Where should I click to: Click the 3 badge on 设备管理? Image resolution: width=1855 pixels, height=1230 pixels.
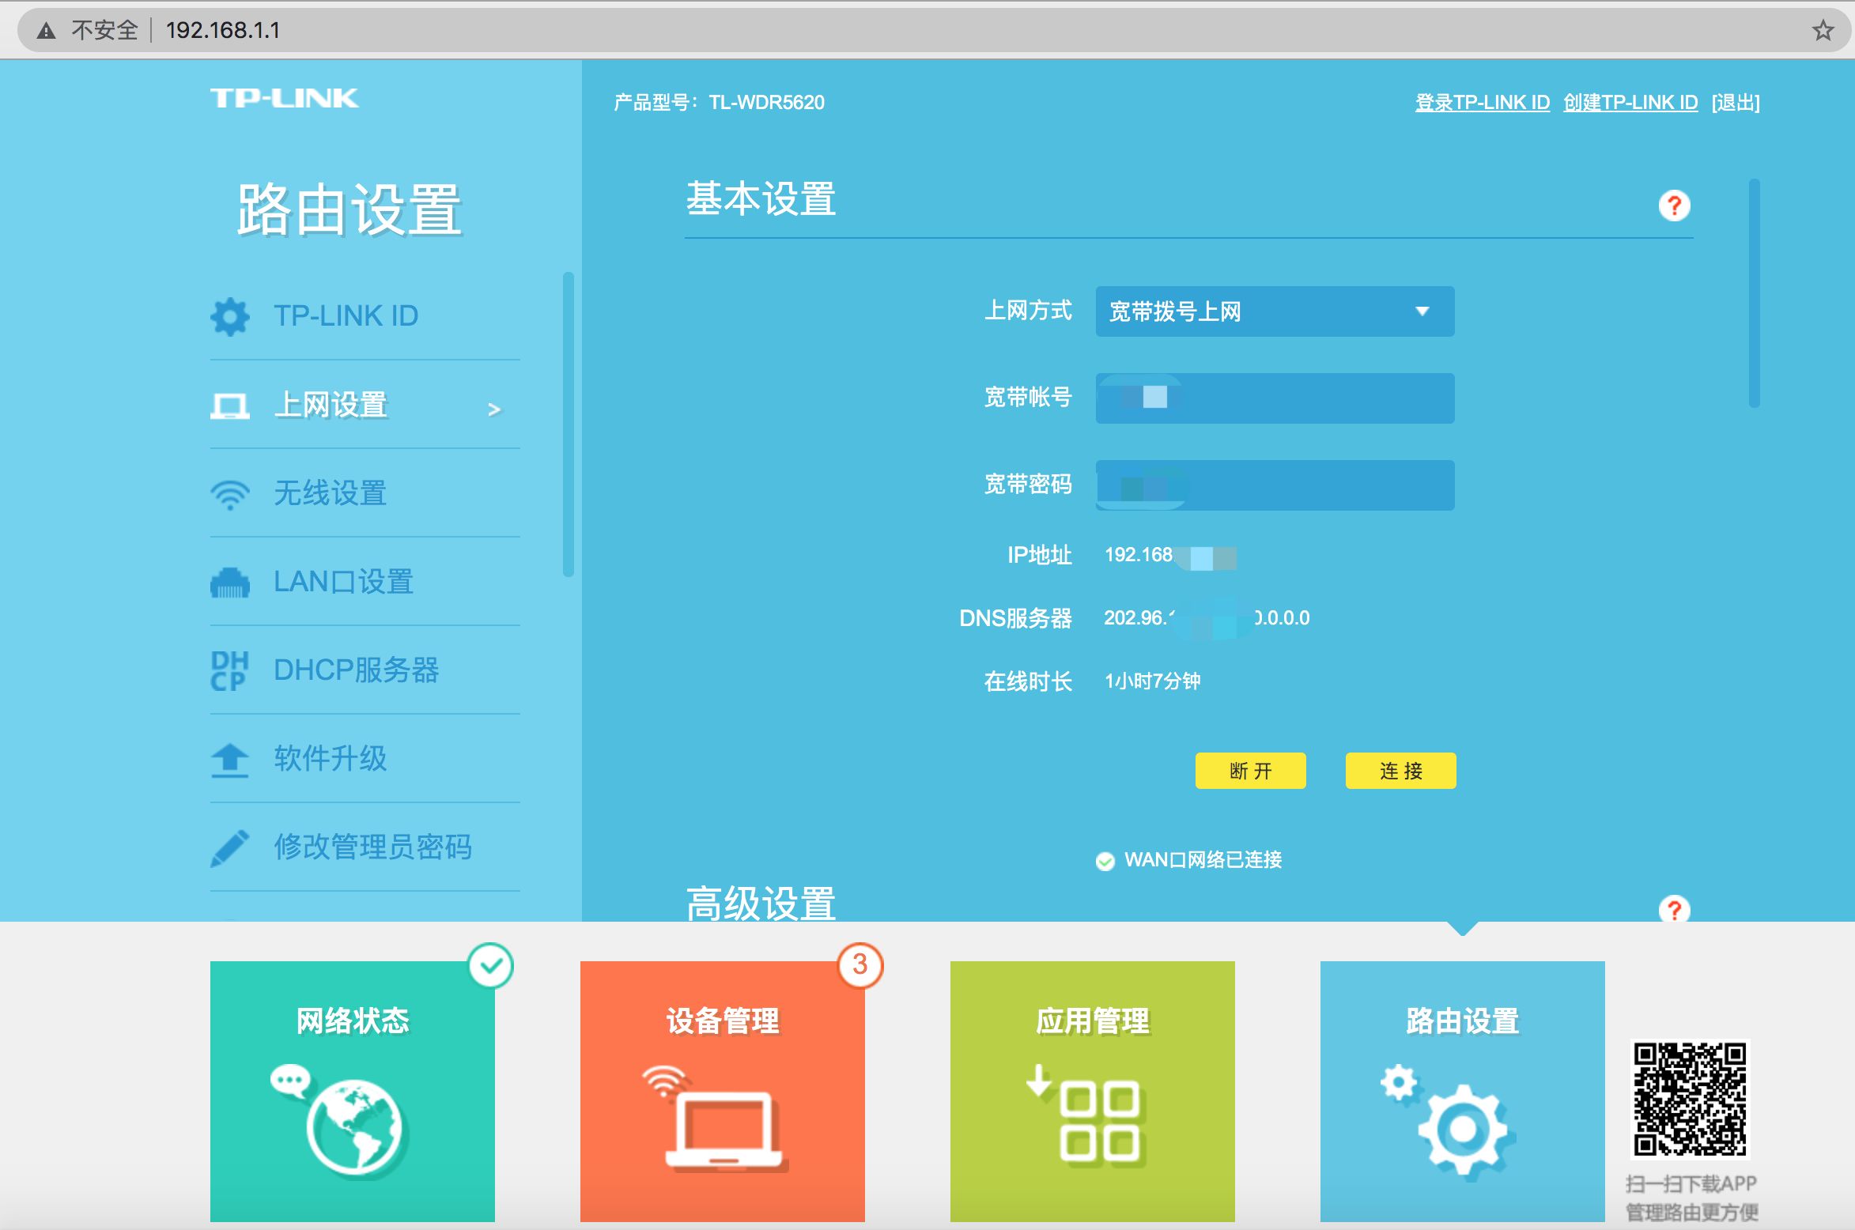pos(860,965)
